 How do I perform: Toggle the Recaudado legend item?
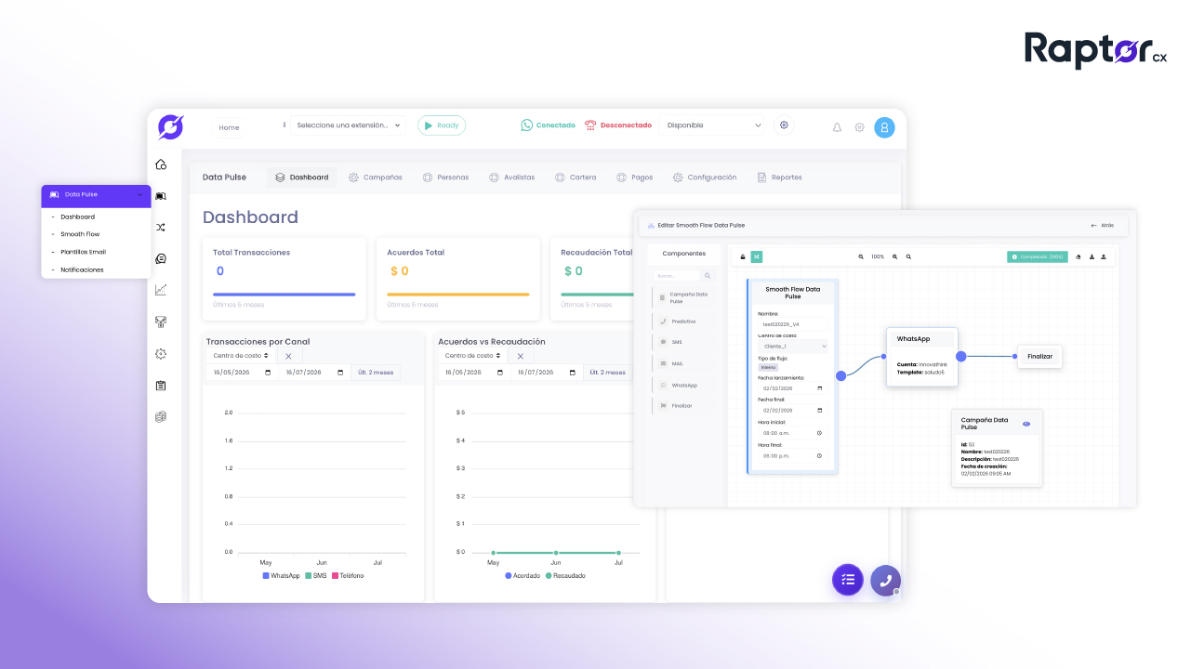tap(565, 576)
